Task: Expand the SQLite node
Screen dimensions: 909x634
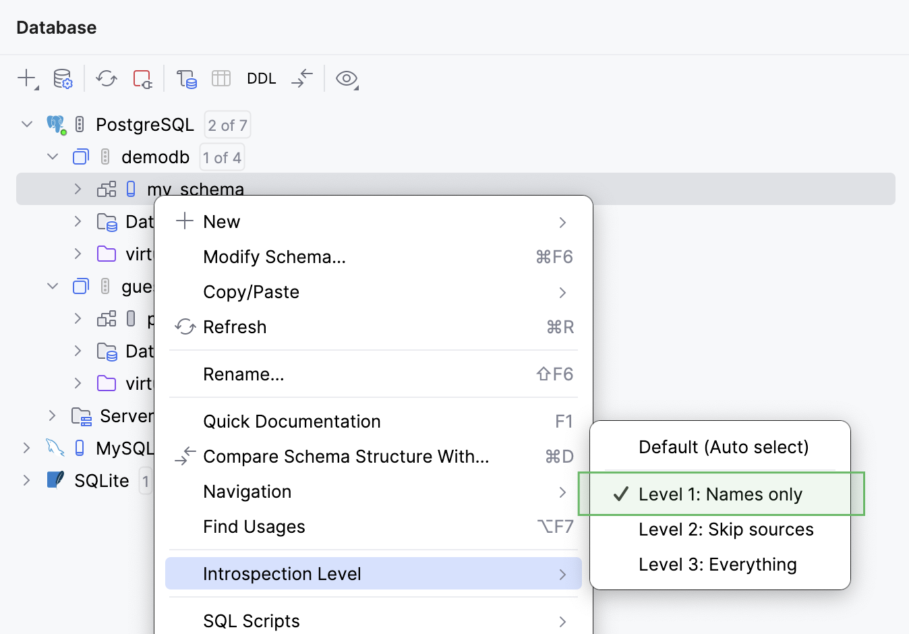Action: coord(26,480)
